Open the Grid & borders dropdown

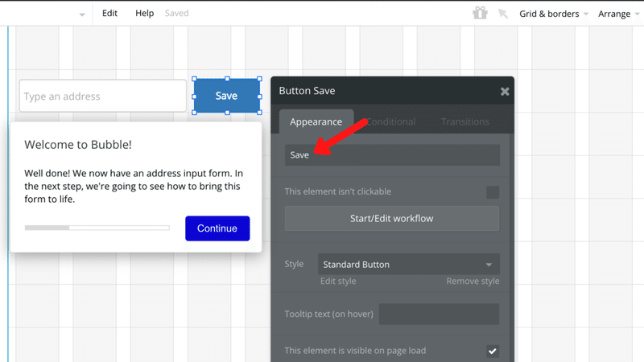554,14
